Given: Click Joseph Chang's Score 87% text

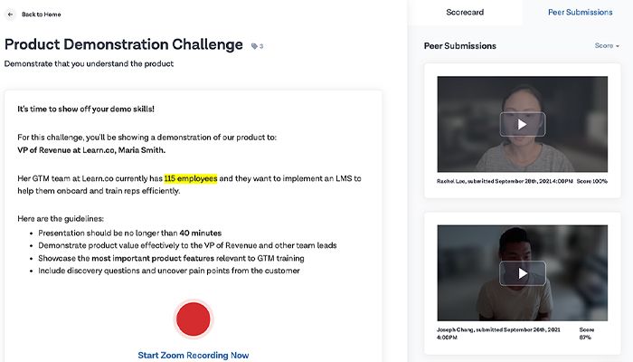Looking at the screenshot, I should (x=587, y=333).
